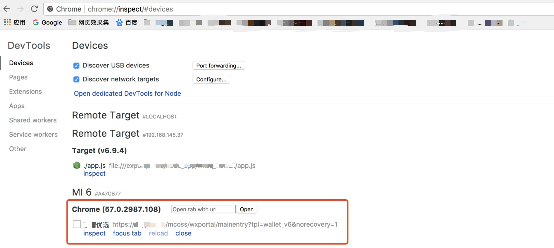The height and width of the screenshot is (248, 554).
Task: Click the ./app.js target name
Action: tap(94, 166)
